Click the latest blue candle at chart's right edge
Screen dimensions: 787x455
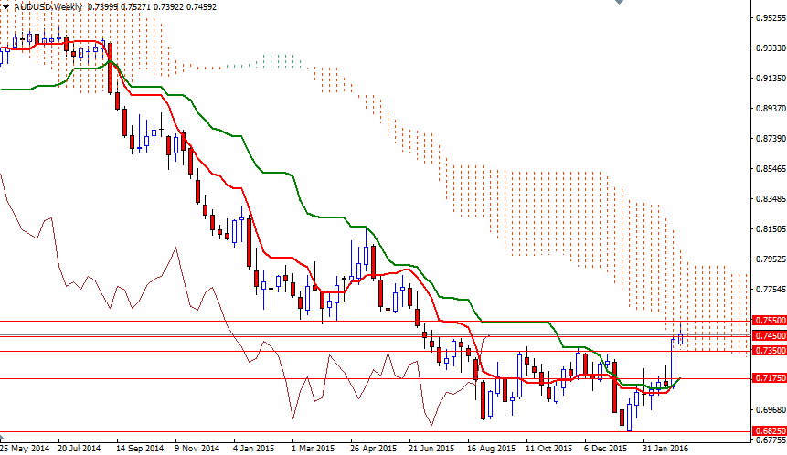pyautogui.click(x=680, y=338)
